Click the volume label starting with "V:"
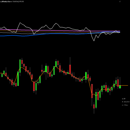 [x=126, y=102]
